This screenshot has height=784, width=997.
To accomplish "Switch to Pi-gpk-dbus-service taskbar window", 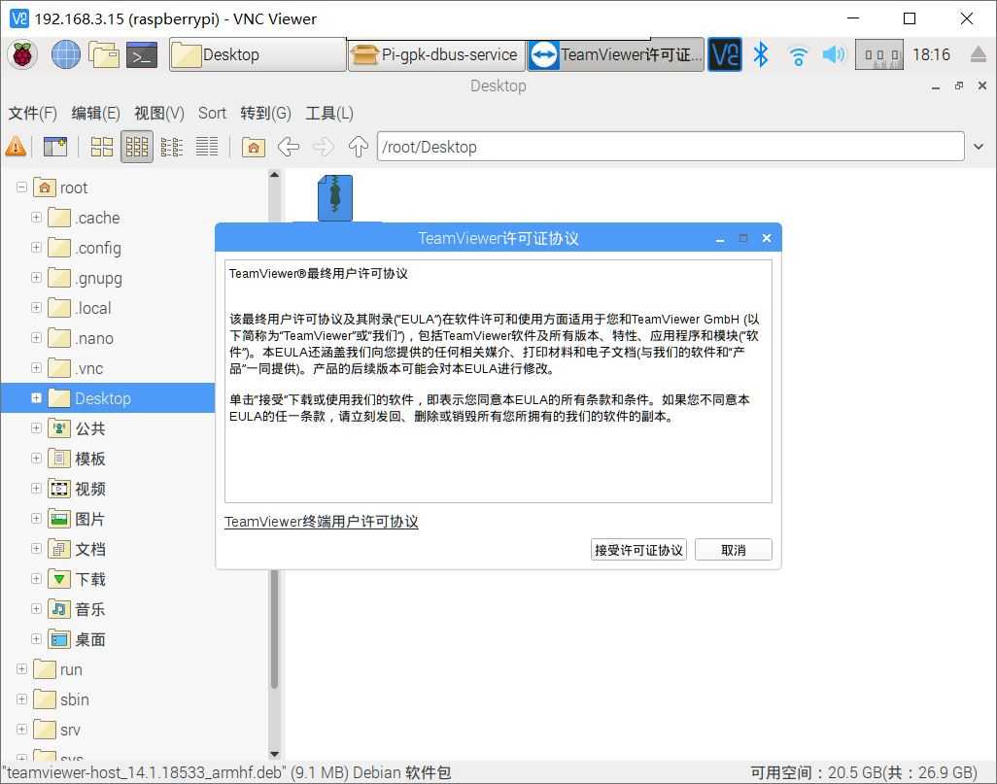I will pos(436,54).
